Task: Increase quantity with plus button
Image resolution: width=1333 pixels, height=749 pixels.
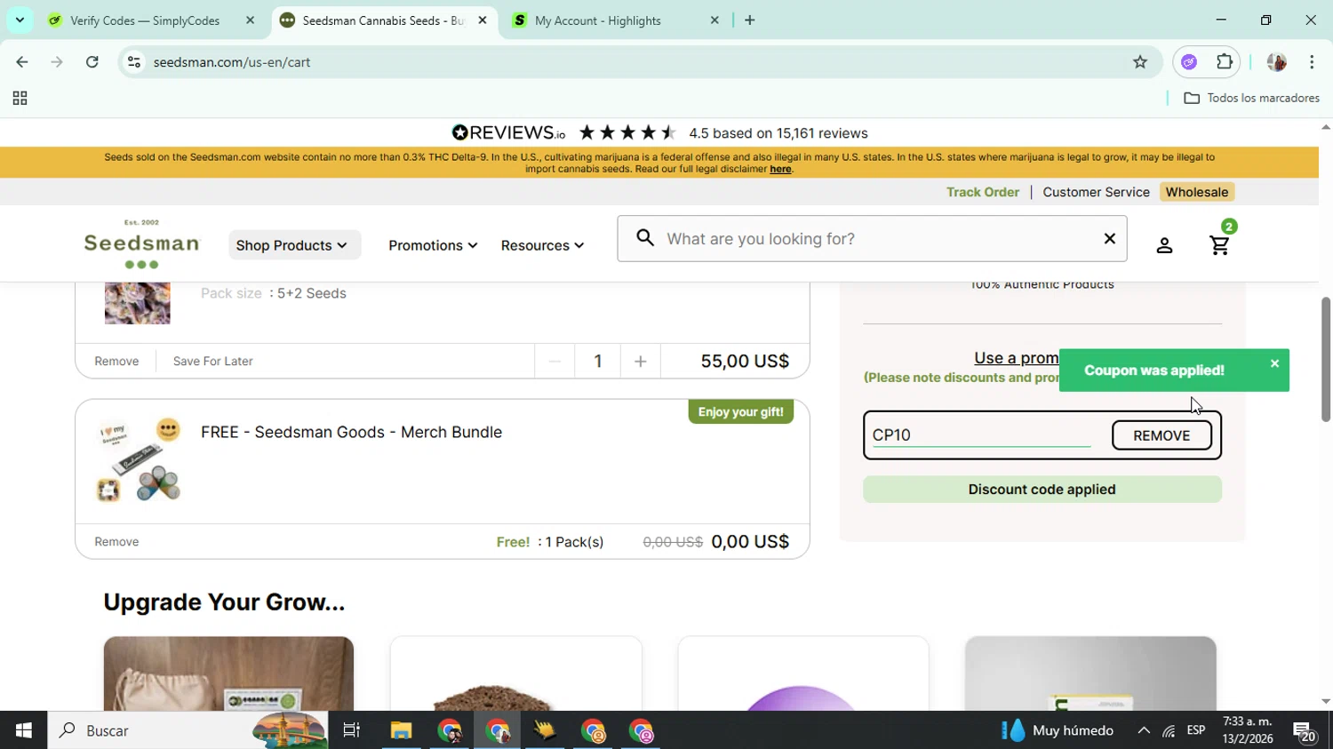Action: point(641,361)
